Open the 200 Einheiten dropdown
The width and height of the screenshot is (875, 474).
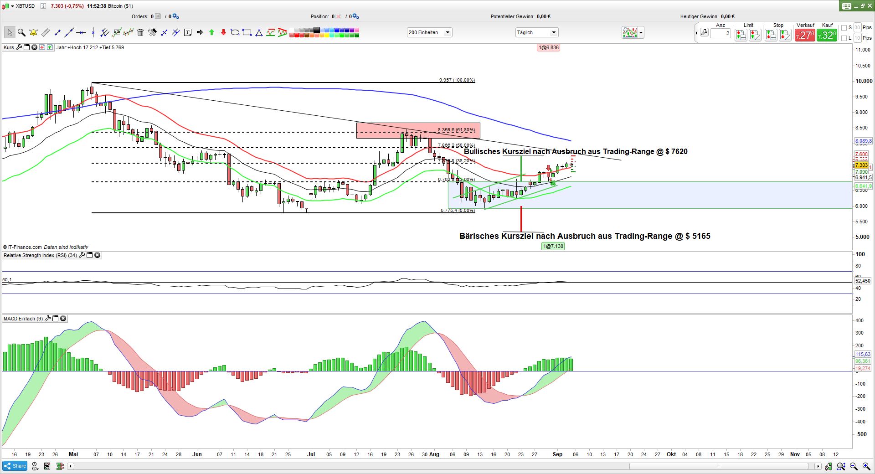[429, 32]
